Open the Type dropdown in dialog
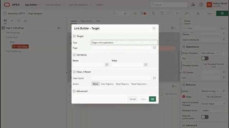This screenshot has width=229, height=128. [124, 43]
